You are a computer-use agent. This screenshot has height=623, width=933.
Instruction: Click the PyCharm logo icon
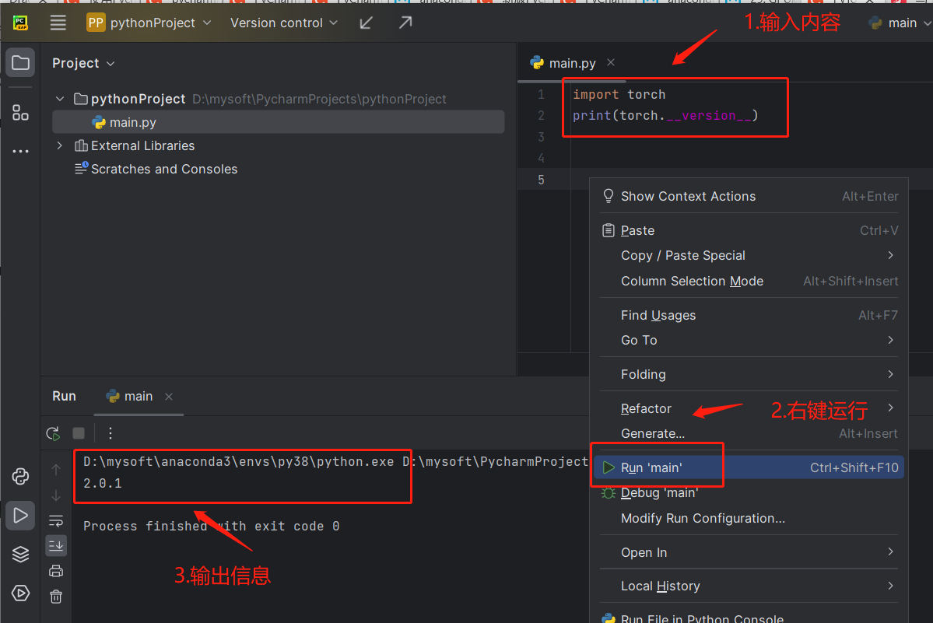[19, 23]
